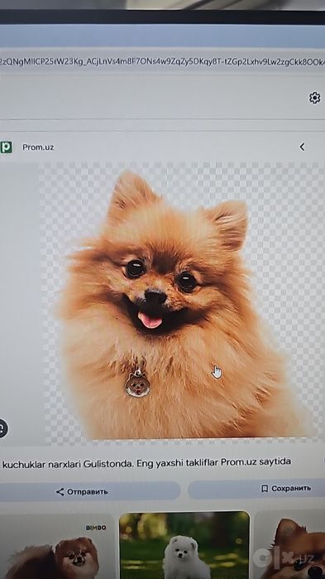This screenshot has height=579, width=325.
Task: Click the Prom.uz site name text
Action: 38,147
